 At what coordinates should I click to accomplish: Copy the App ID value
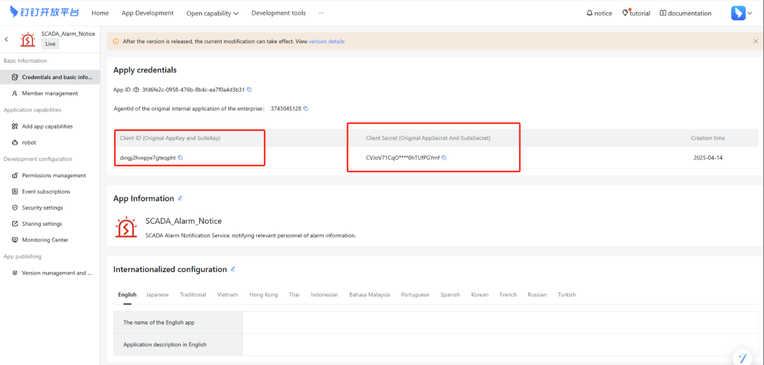(x=249, y=90)
